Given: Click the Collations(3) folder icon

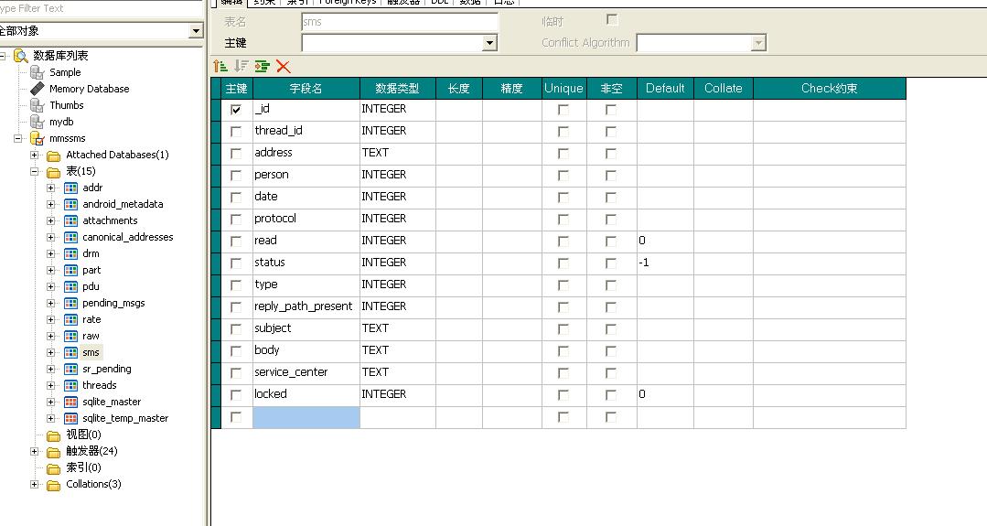Looking at the screenshot, I should click(x=53, y=484).
